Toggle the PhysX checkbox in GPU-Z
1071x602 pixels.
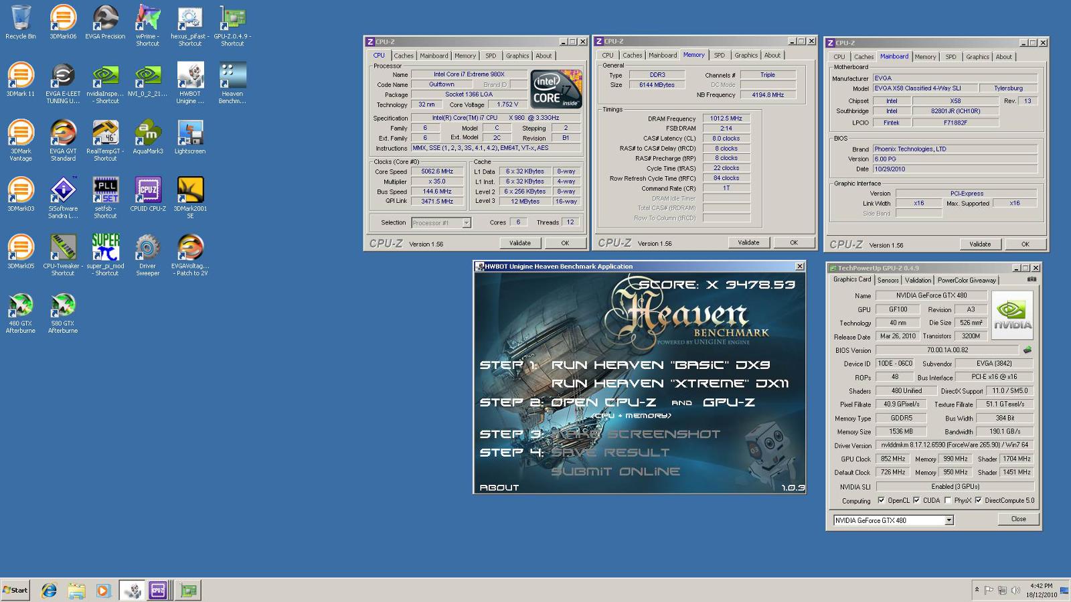[947, 500]
